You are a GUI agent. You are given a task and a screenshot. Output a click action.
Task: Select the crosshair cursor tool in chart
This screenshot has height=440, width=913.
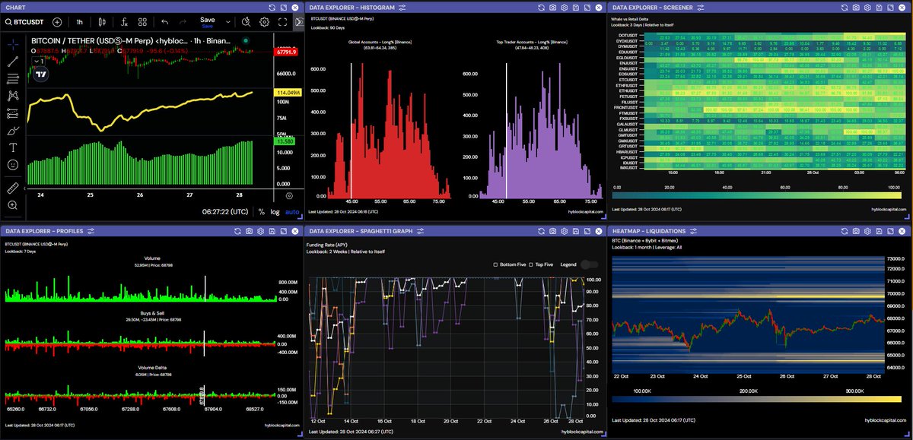pyautogui.click(x=13, y=43)
